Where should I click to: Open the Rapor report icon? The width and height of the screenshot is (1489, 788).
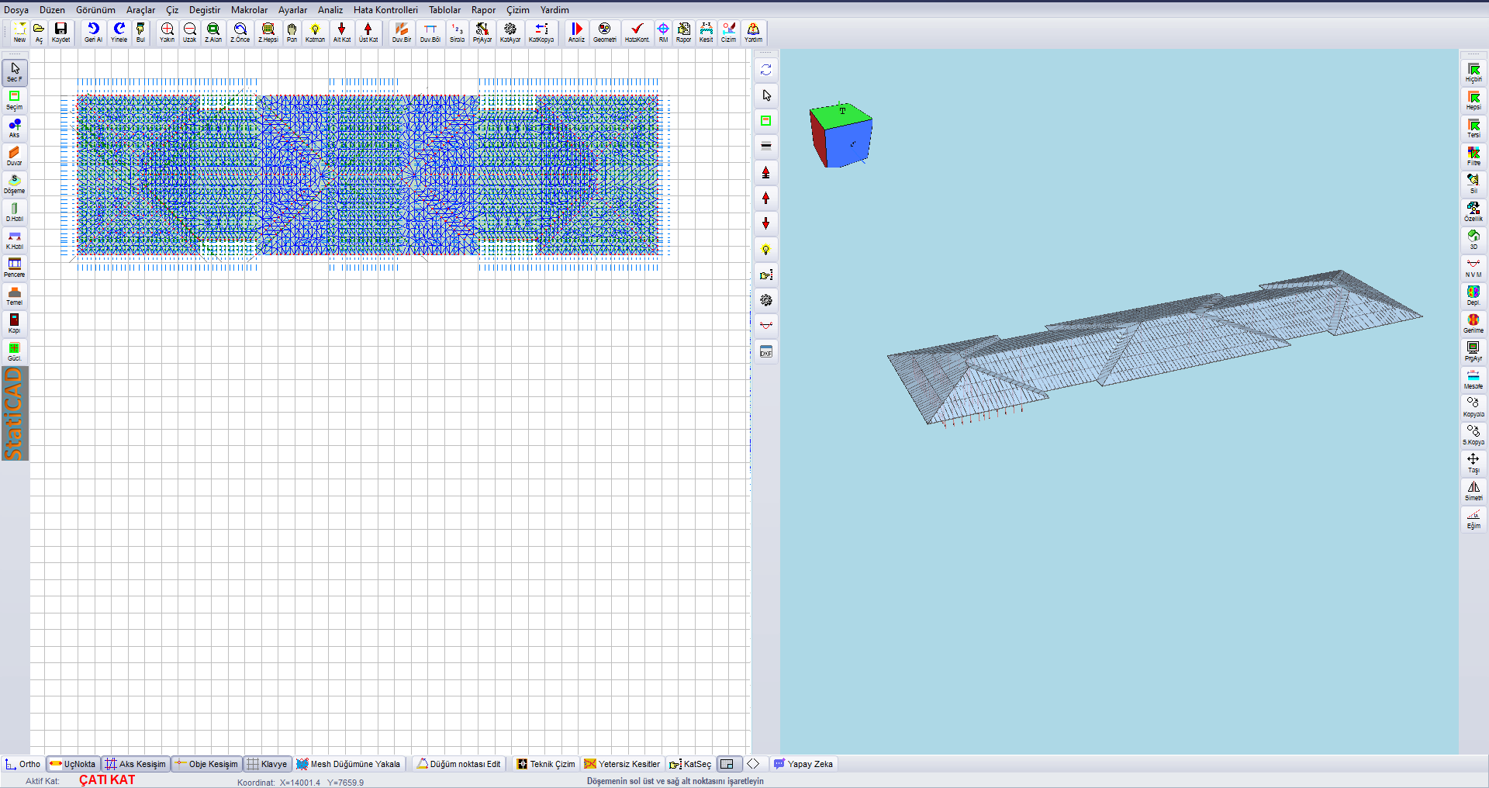(683, 33)
